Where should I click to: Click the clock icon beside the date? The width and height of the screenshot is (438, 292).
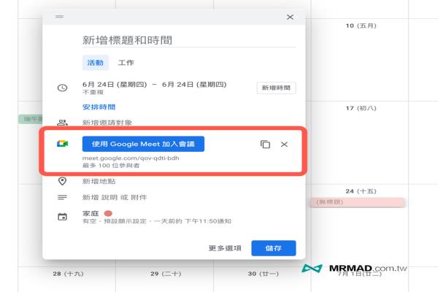pyautogui.click(x=62, y=88)
